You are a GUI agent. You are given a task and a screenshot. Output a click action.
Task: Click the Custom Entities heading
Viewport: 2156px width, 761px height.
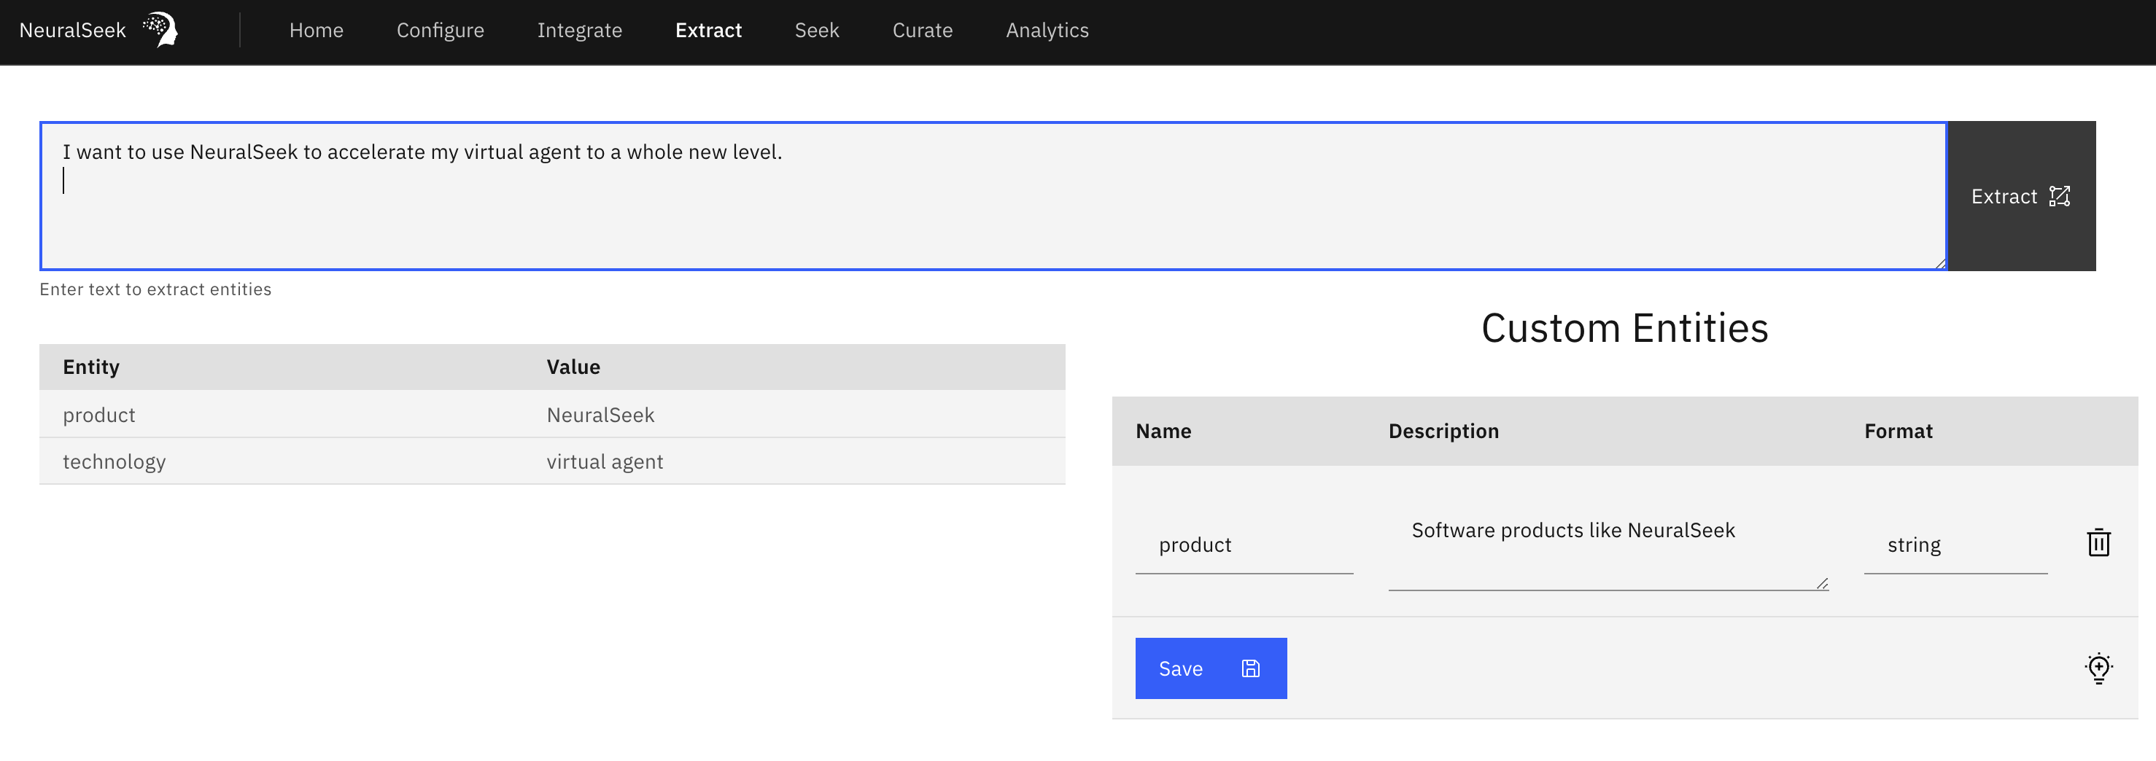coord(1624,328)
